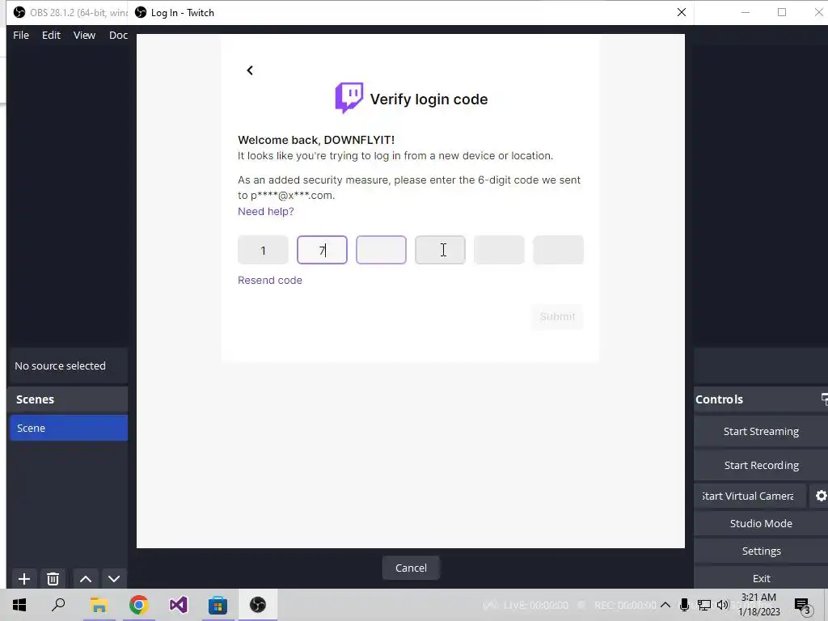
Task: Click Start Virtual Camera button
Action: (750, 496)
